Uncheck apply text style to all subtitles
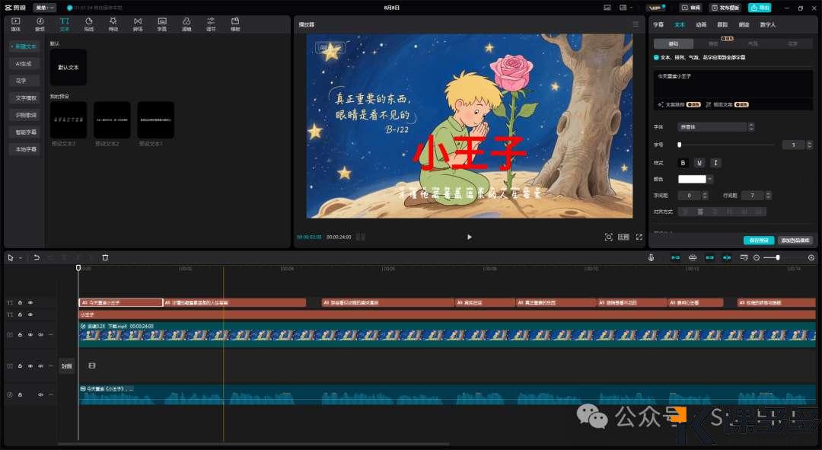This screenshot has width=822, height=450. click(657, 57)
